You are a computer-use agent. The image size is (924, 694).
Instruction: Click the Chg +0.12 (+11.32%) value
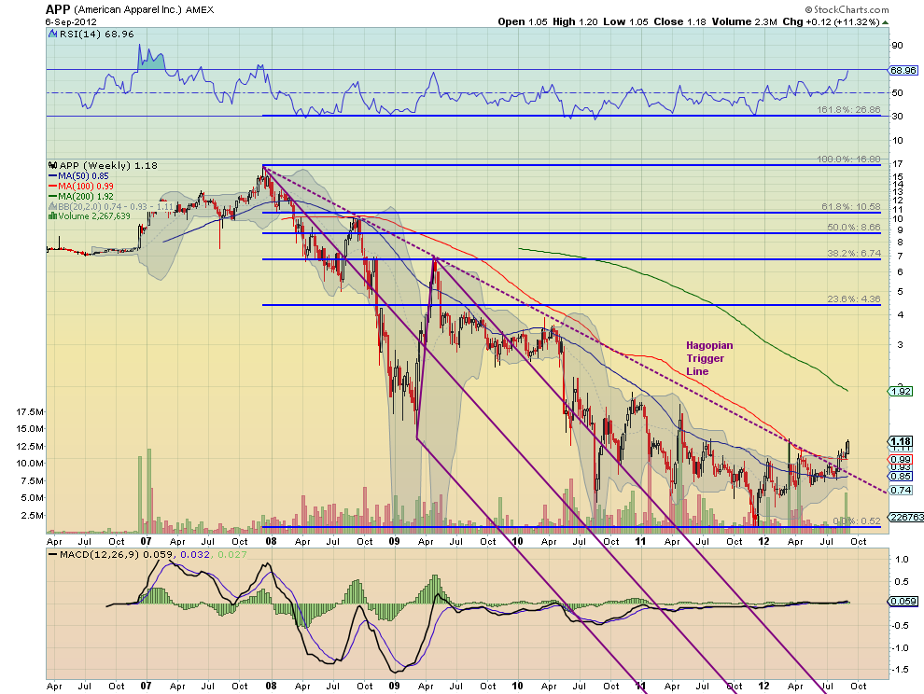[x=831, y=21]
